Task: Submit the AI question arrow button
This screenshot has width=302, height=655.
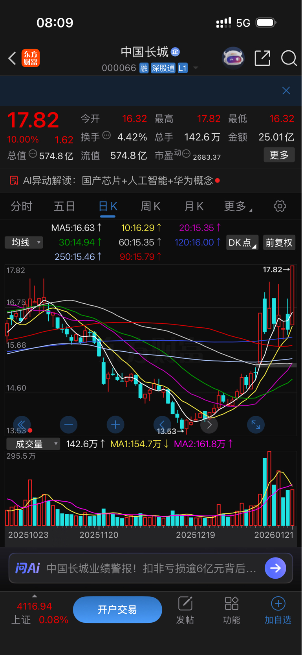Action: click(x=275, y=568)
